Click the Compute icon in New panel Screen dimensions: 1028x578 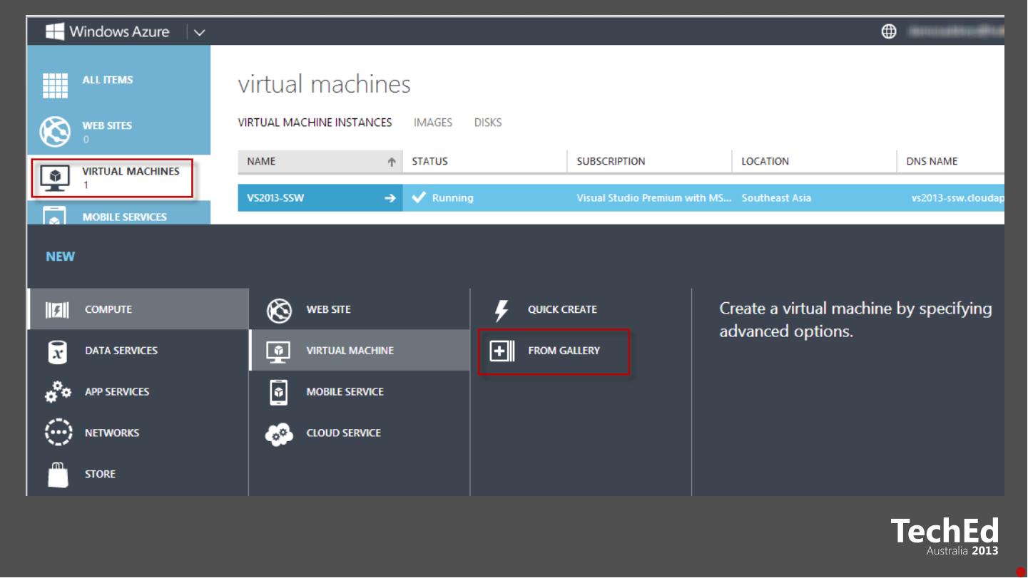[x=57, y=310]
